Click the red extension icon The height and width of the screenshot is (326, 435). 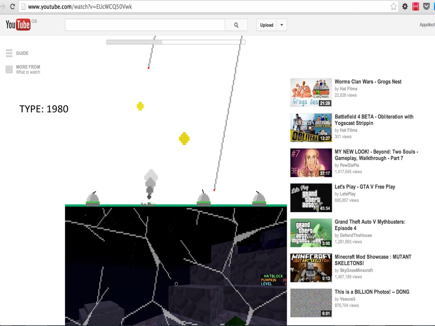point(415,6)
